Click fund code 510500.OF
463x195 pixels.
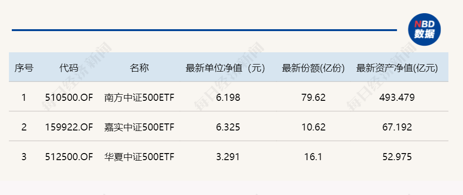pos(69,97)
